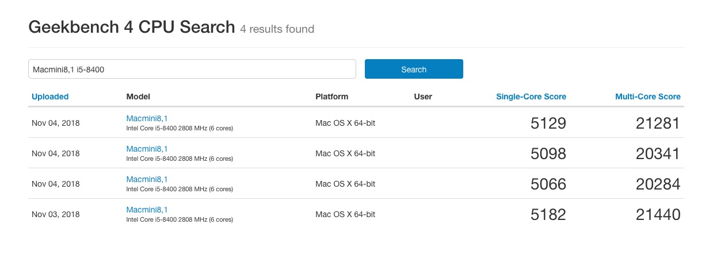Sort results by Uploaded column
717x255 pixels.
(50, 96)
